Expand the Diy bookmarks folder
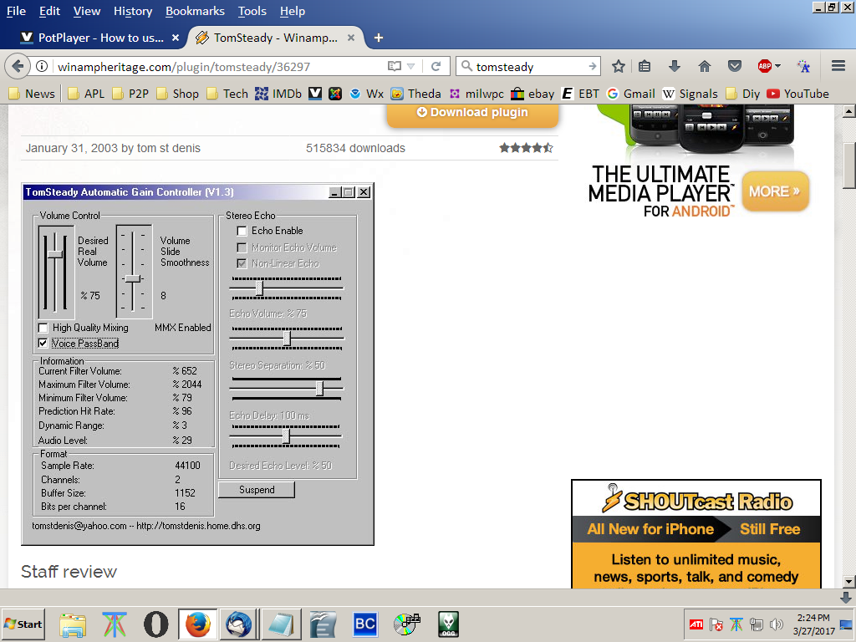Screen dimensions: 856x642 [x=742, y=94]
